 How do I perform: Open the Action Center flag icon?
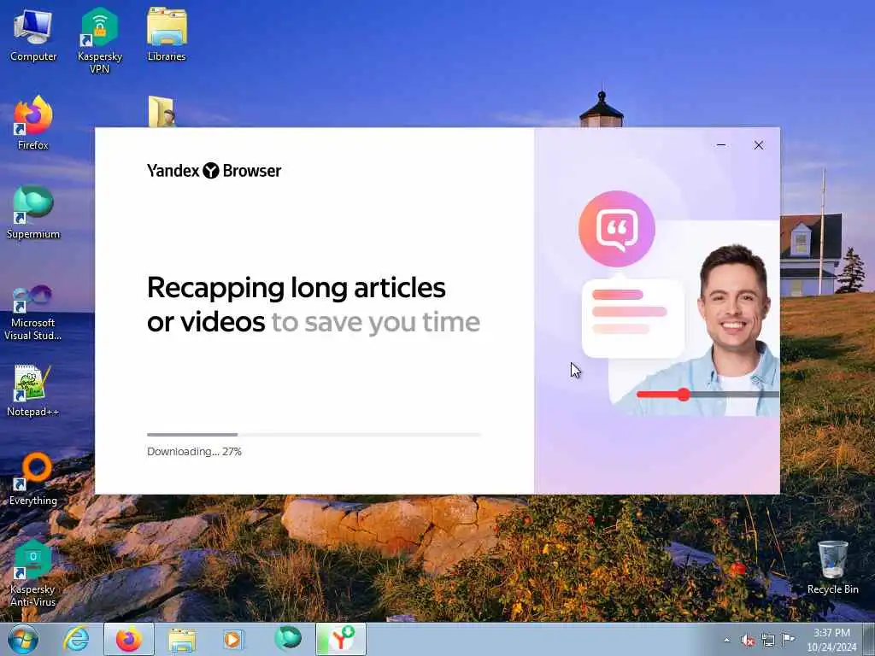[789, 640]
